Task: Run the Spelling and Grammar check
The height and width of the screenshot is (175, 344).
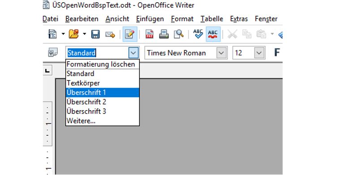Action: coord(198,34)
